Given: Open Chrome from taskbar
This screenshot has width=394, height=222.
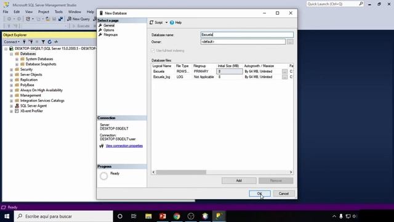Looking at the screenshot, I should coord(177,216).
